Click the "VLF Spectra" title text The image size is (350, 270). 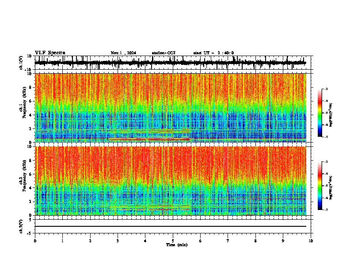(50, 53)
